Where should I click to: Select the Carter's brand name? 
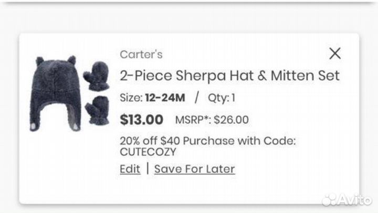[141, 54]
